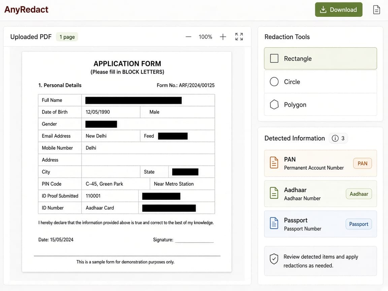Click the Form No. ARF/2024/00125 text
Image resolution: width=388 pixels, height=291 pixels.
(x=186, y=85)
